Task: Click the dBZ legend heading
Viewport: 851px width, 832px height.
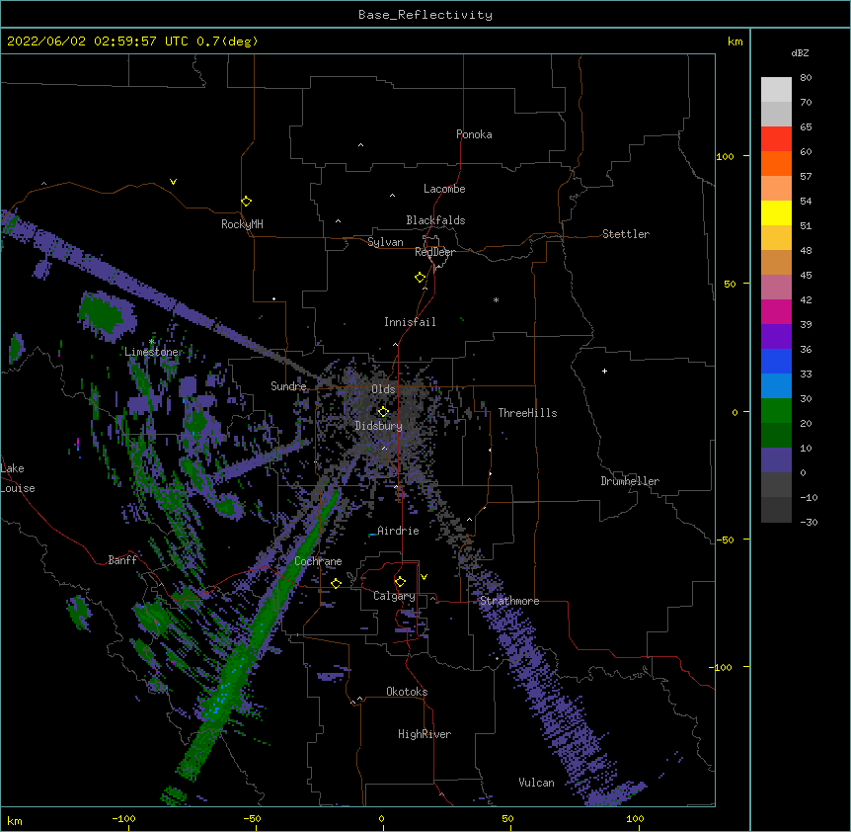Action: [800, 52]
